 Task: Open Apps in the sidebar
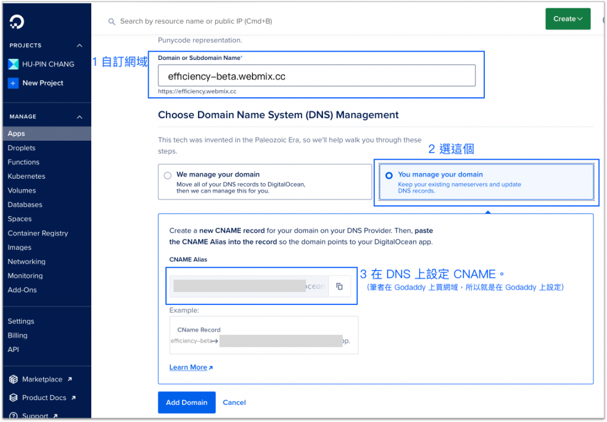[x=47, y=134]
